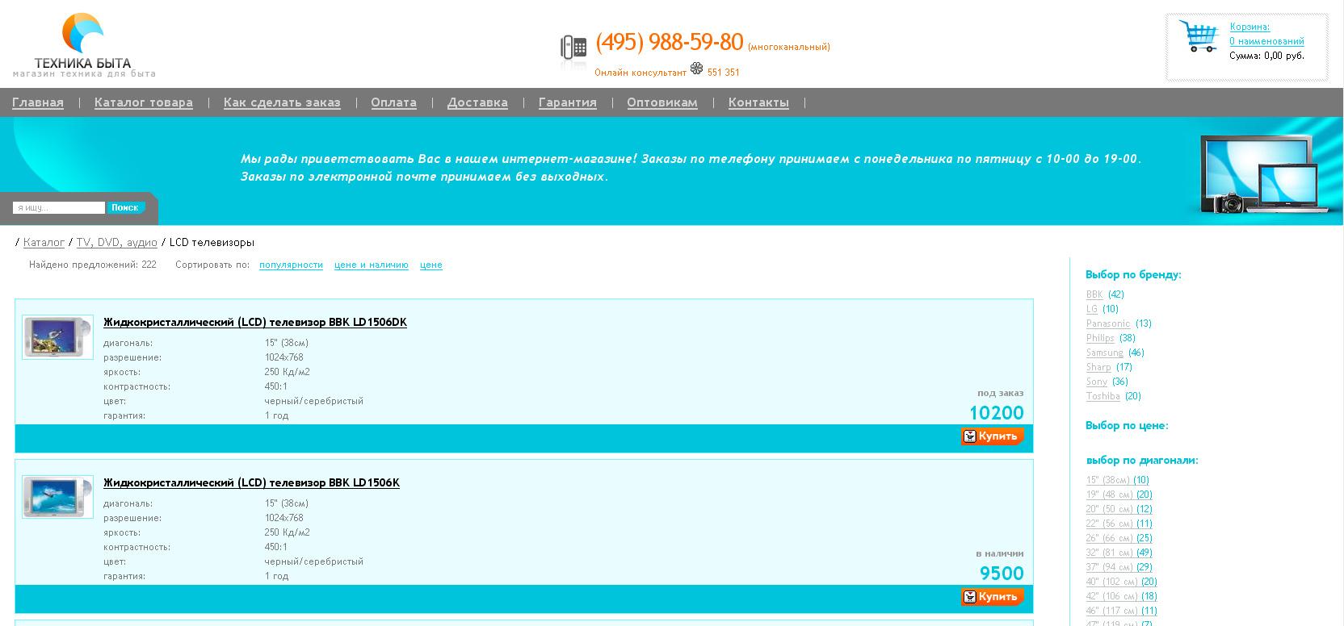
Task: Click phone number (495) 988-59-80
Action: (x=670, y=42)
